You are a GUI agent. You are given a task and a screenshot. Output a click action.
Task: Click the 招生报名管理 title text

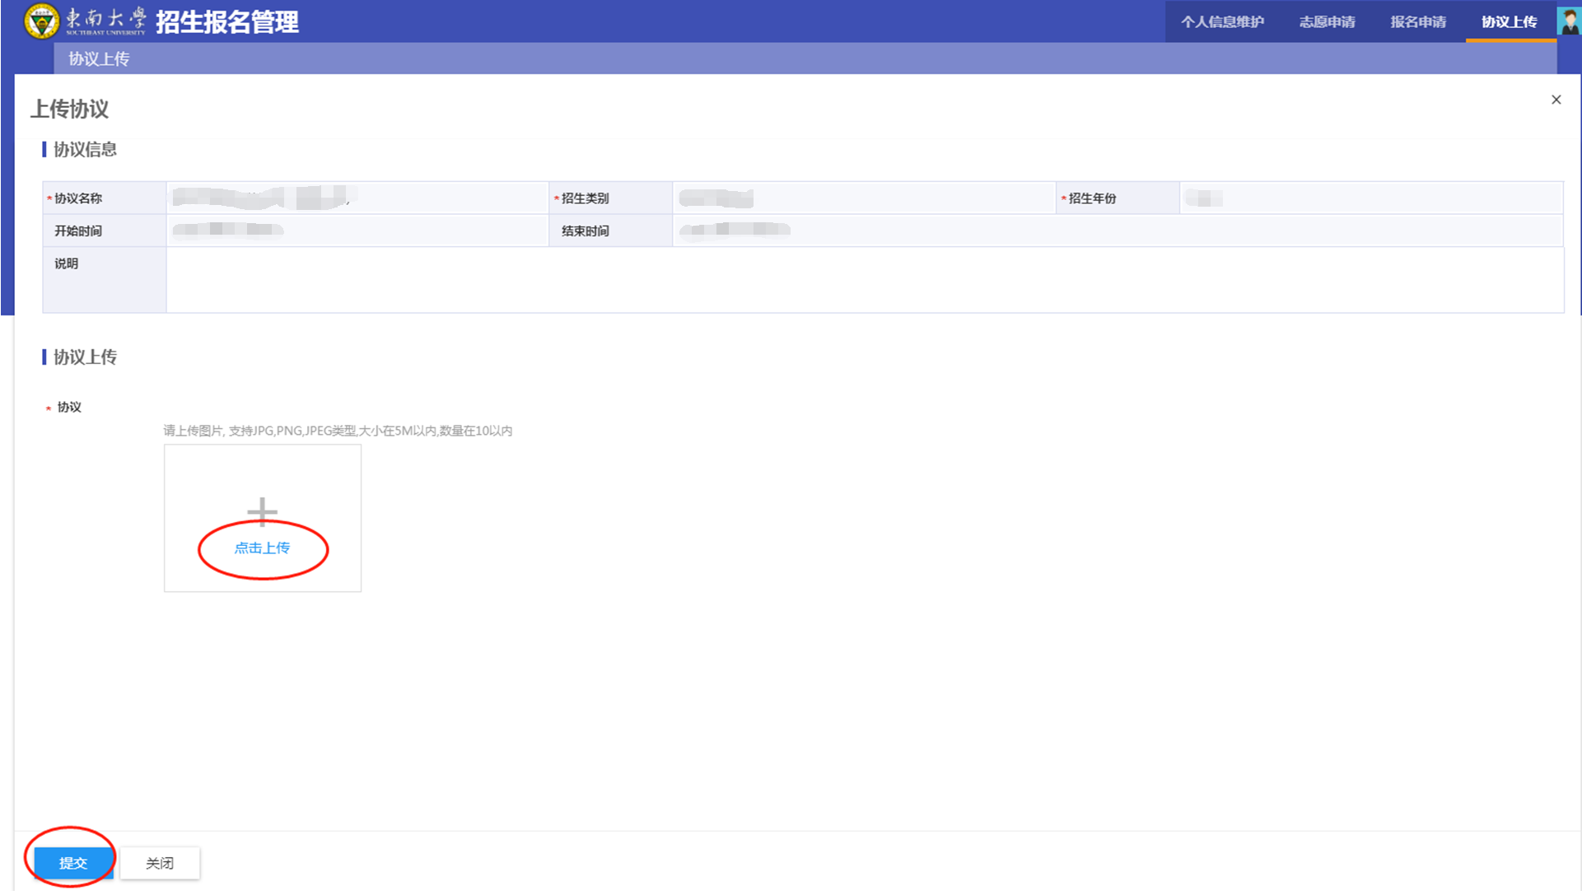226,22
